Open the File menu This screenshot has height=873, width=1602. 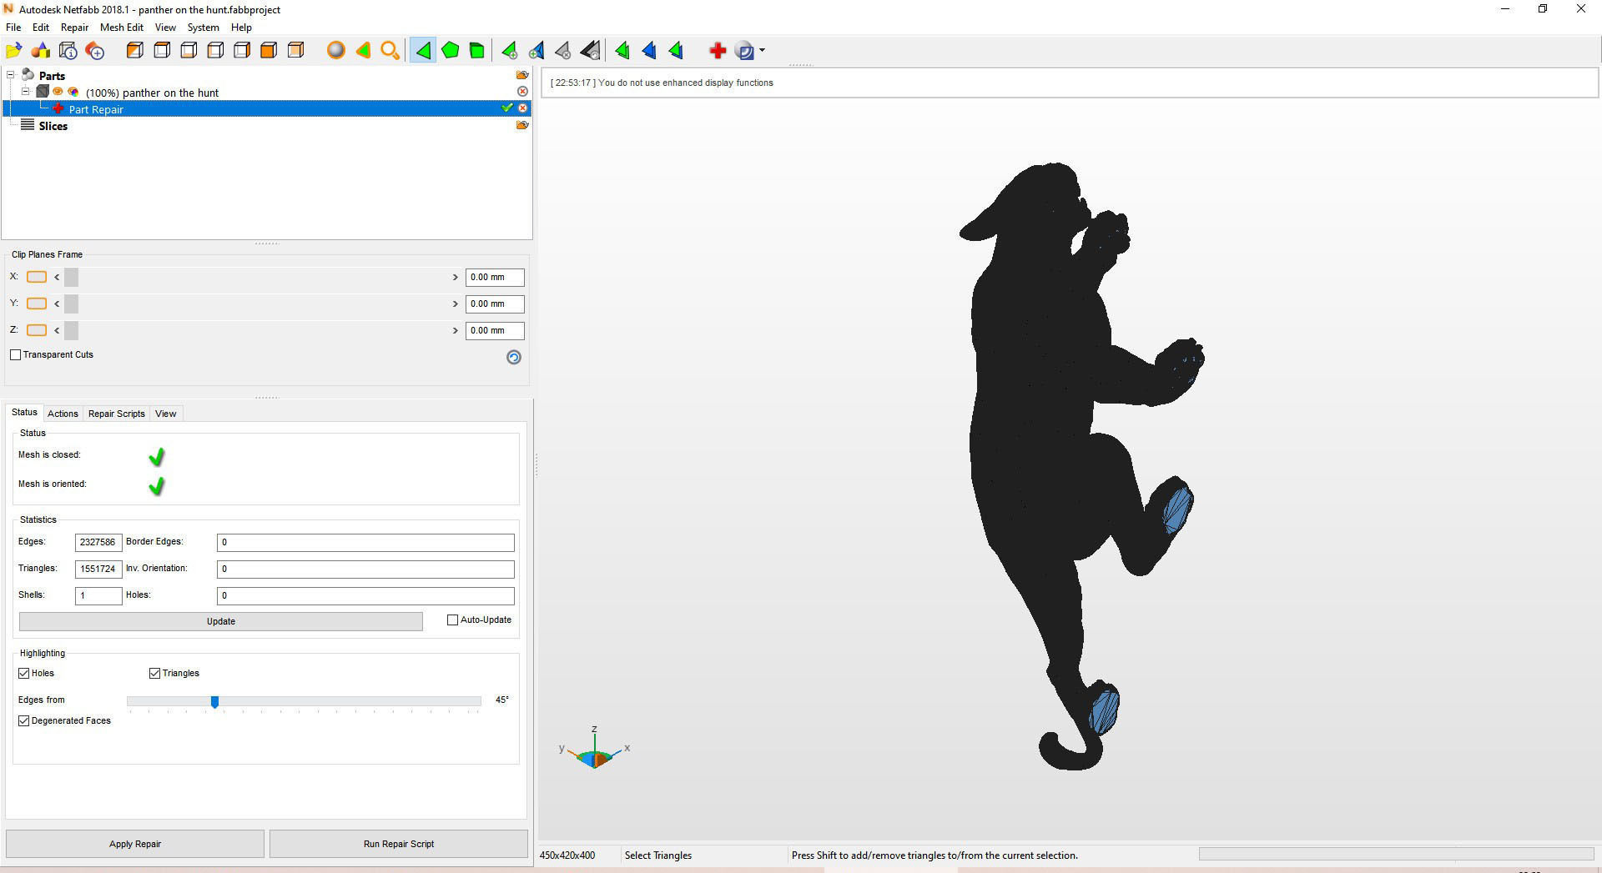pos(13,28)
